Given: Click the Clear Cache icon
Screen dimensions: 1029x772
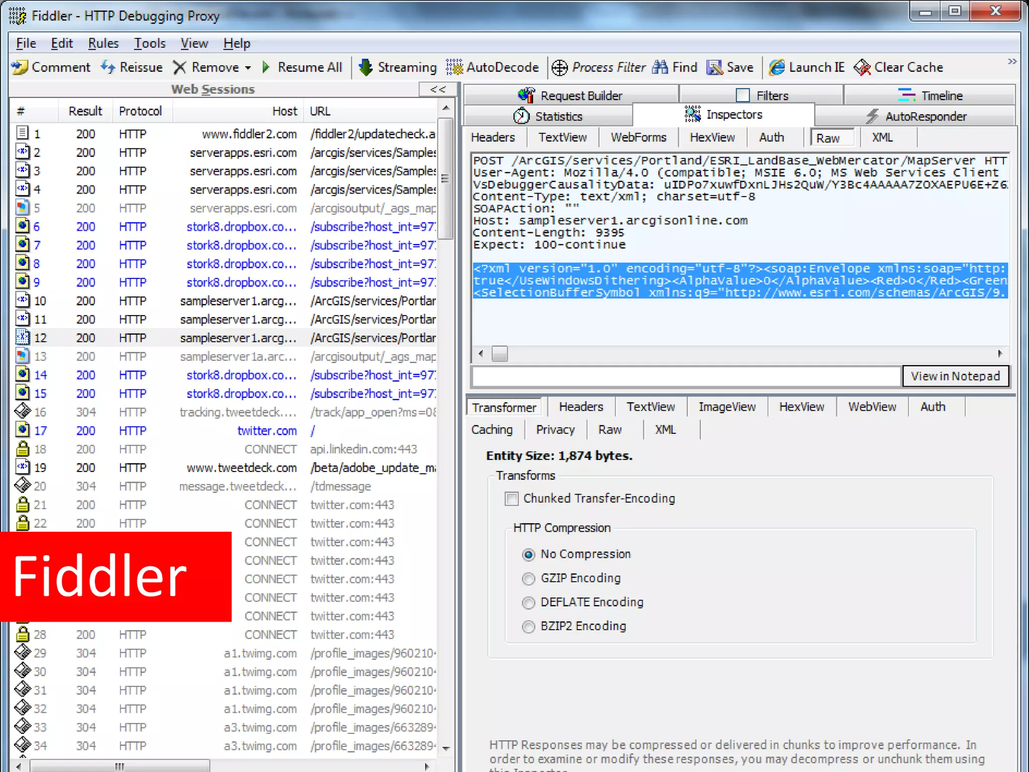Looking at the screenshot, I should pos(862,67).
